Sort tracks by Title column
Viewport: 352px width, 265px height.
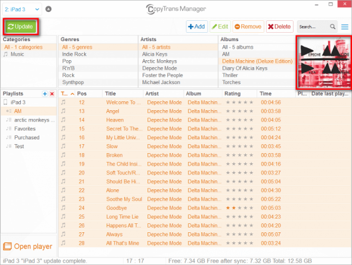point(123,93)
